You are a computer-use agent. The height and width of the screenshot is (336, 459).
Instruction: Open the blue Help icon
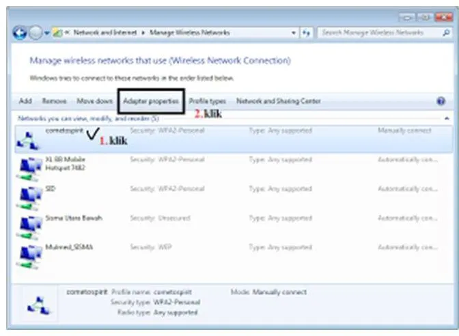click(441, 101)
